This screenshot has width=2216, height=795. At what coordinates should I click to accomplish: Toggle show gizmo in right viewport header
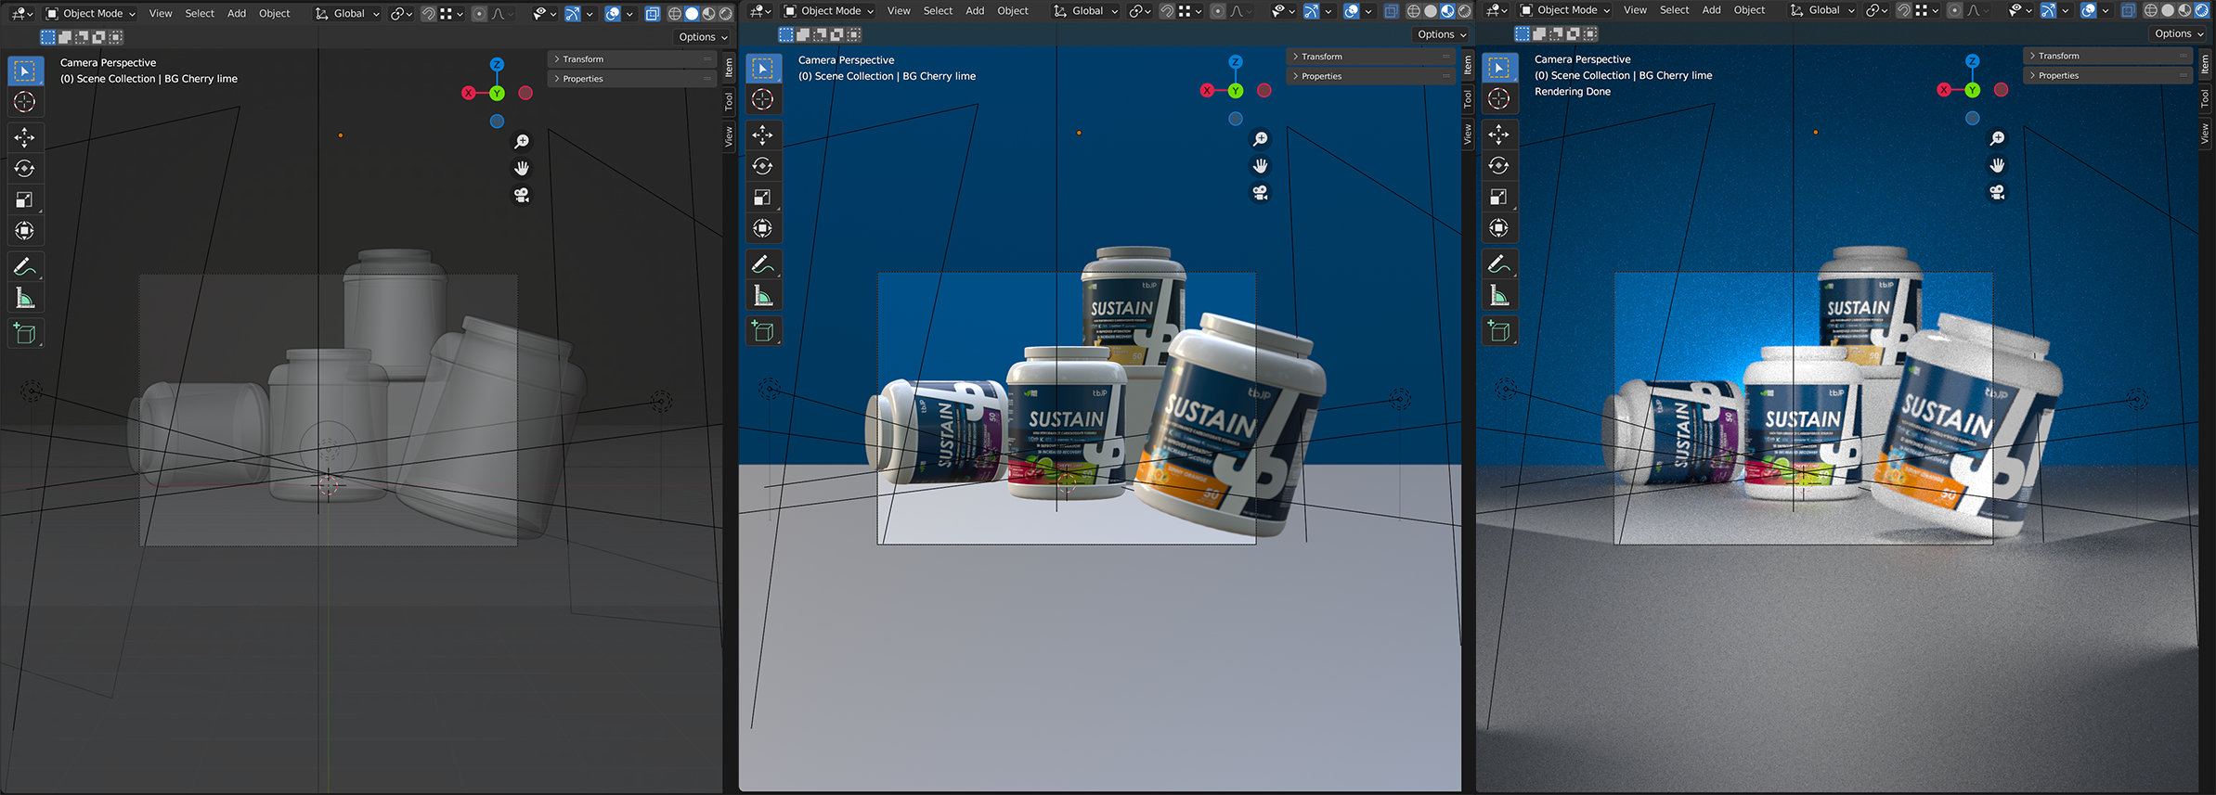pyautogui.click(x=2048, y=10)
